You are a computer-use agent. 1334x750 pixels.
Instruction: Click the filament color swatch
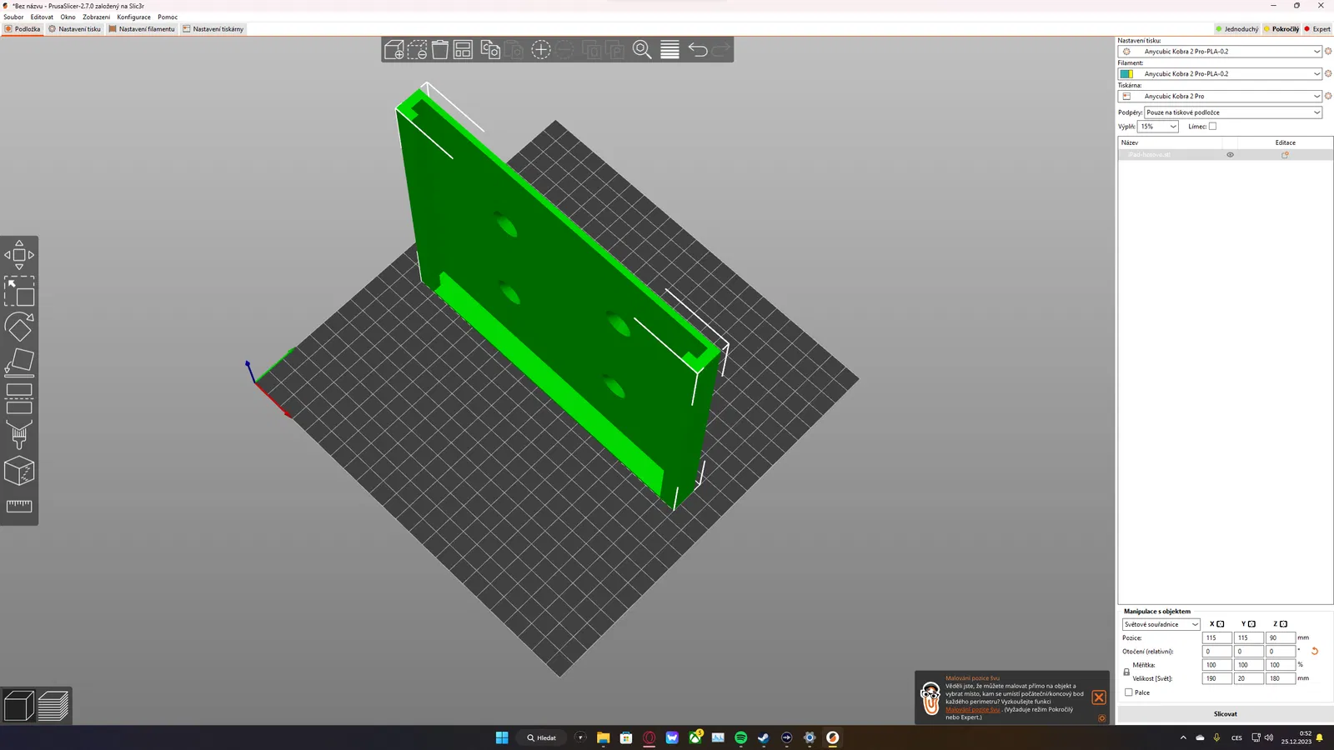1126,74
